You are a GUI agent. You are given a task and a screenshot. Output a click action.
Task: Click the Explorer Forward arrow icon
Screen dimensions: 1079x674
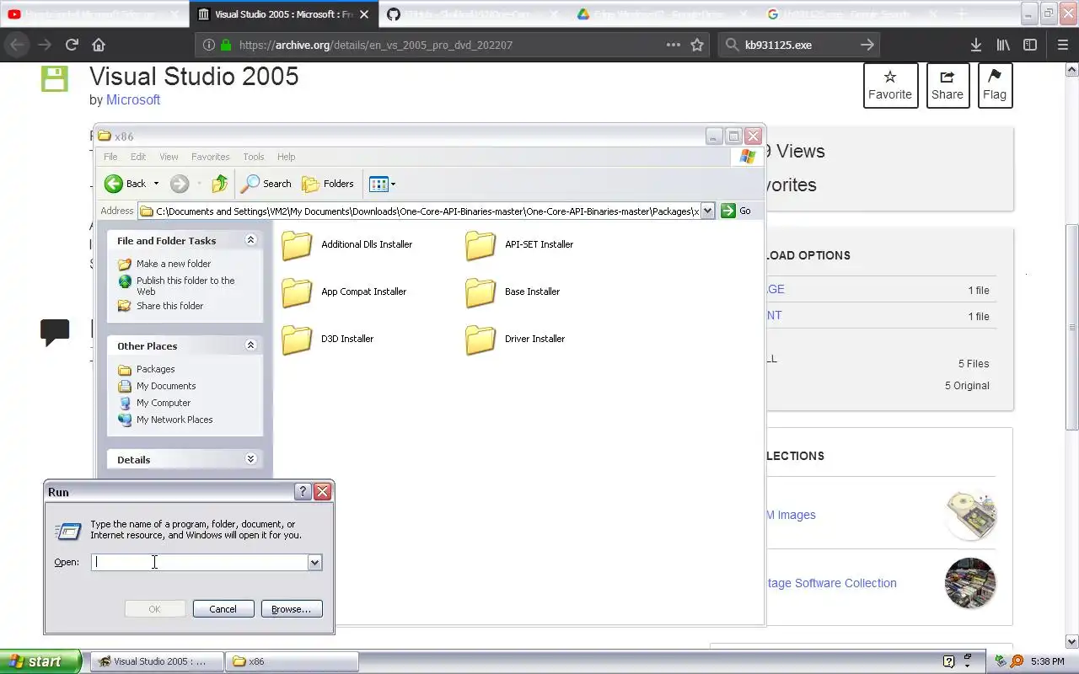coord(179,184)
